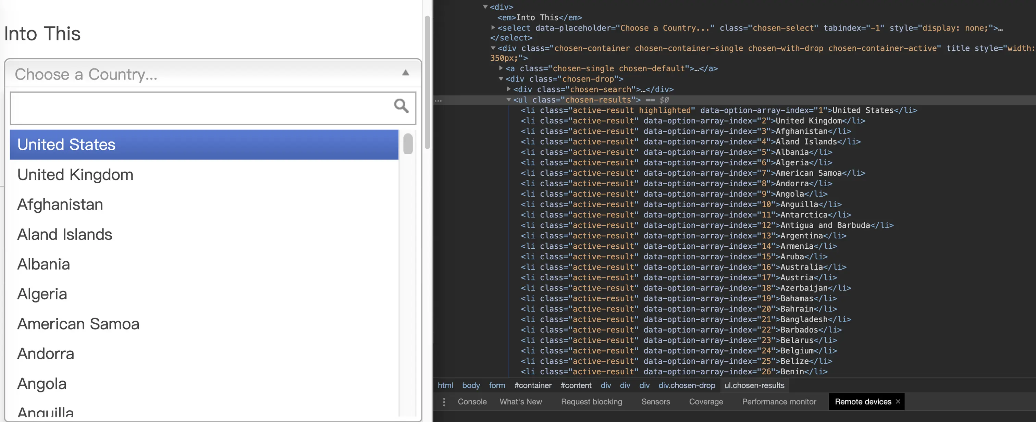Focus the country search text field
The width and height of the screenshot is (1036, 422).
point(201,108)
